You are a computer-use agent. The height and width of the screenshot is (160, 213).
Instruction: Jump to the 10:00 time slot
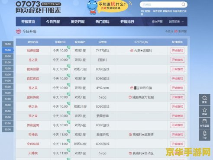(8, 56)
